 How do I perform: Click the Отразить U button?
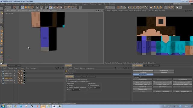click(x=142, y=87)
